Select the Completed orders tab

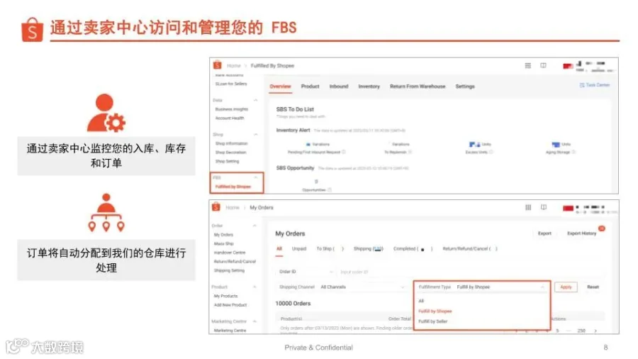pos(413,249)
